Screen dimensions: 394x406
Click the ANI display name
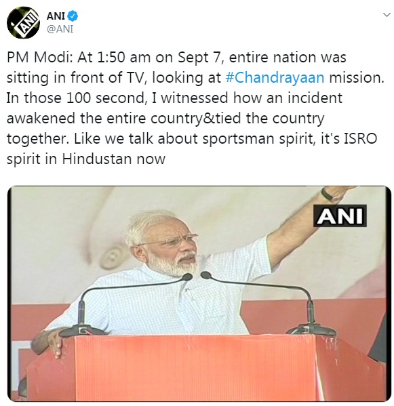(x=56, y=16)
